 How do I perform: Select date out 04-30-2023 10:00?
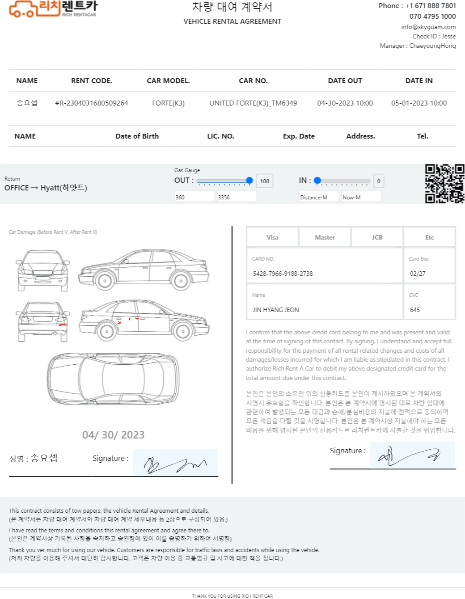tap(345, 103)
